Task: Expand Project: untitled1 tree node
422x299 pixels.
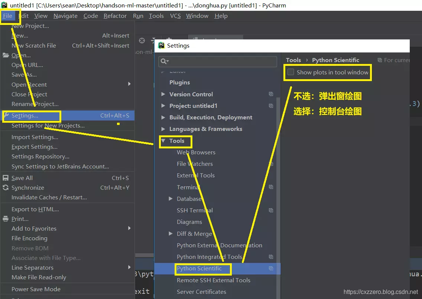Action: pyautogui.click(x=163, y=106)
